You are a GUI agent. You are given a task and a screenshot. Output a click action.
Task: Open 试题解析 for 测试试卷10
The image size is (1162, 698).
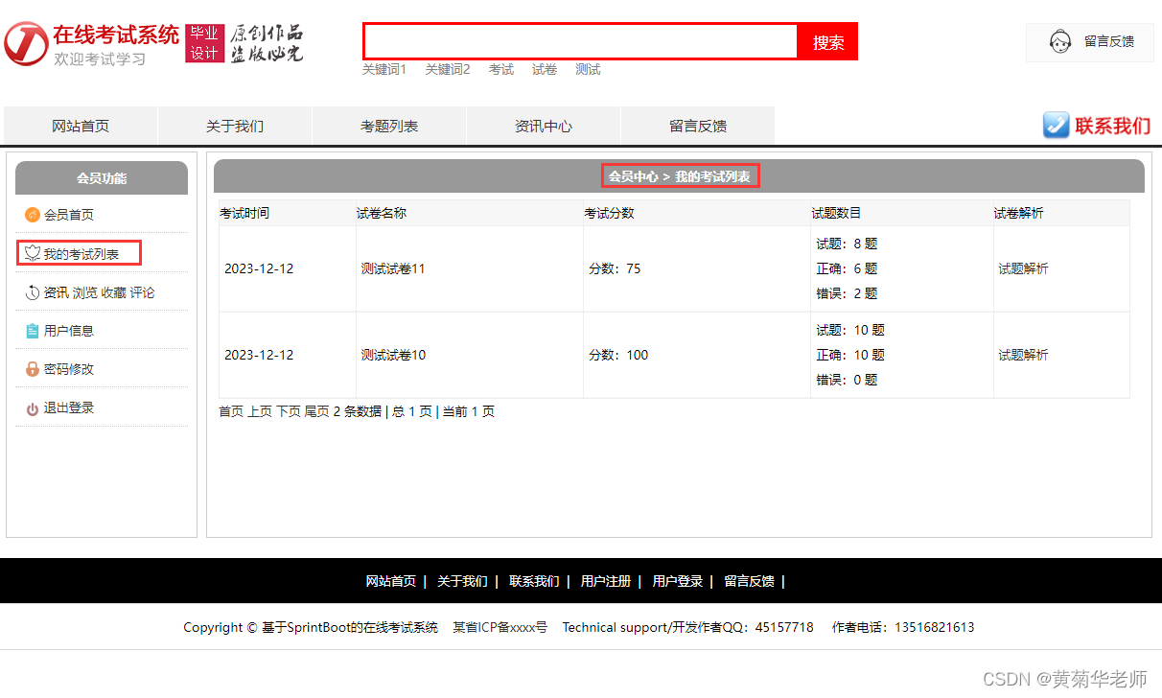click(x=1023, y=356)
